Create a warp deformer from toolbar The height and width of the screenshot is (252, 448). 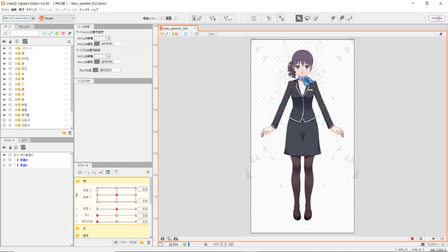tap(254, 18)
